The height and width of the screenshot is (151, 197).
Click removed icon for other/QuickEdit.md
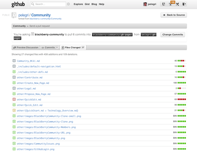pos(14,99)
